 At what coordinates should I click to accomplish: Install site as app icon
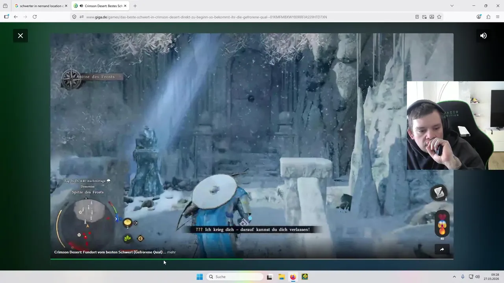tap(432, 17)
